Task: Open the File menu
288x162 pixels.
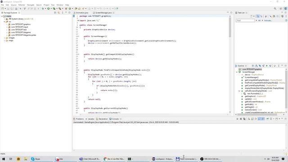Action: 2,5
